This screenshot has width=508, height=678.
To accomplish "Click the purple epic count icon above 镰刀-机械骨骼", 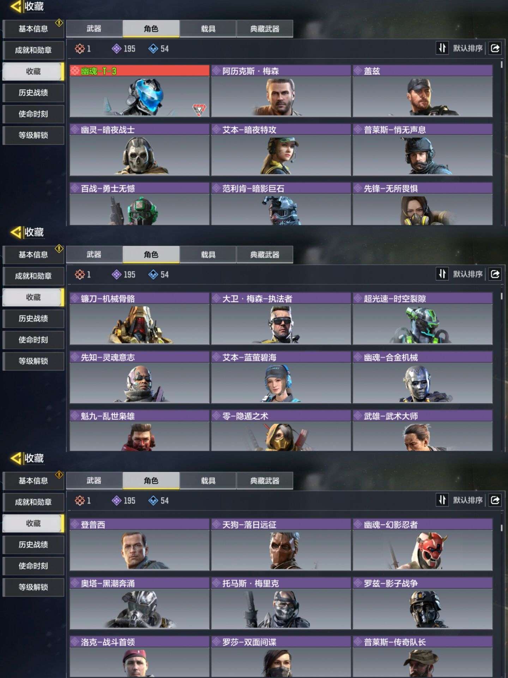I will coord(116,274).
